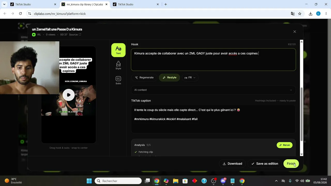Click the address bar URL

[60, 14]
